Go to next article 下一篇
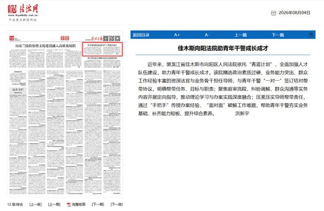 (278, 35)
